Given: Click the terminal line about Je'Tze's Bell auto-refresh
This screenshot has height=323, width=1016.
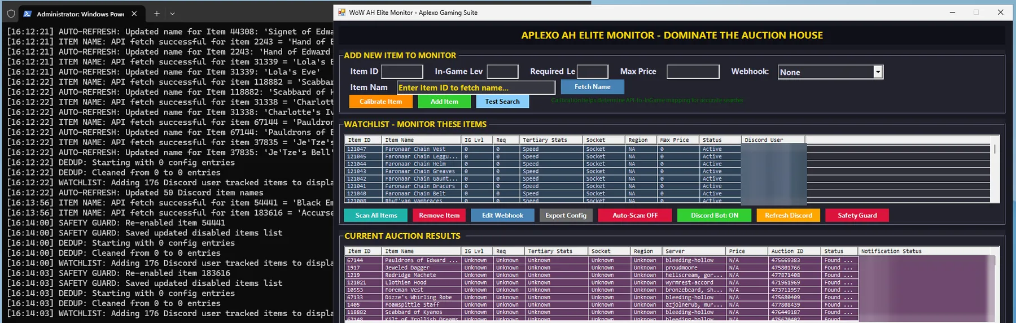Looking at the screenshot, I should pyautogui.click(x=170, y=152).
